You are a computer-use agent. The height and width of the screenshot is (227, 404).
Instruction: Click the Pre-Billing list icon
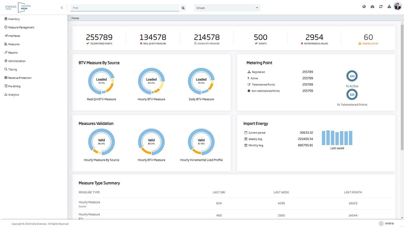click(6, 86)
